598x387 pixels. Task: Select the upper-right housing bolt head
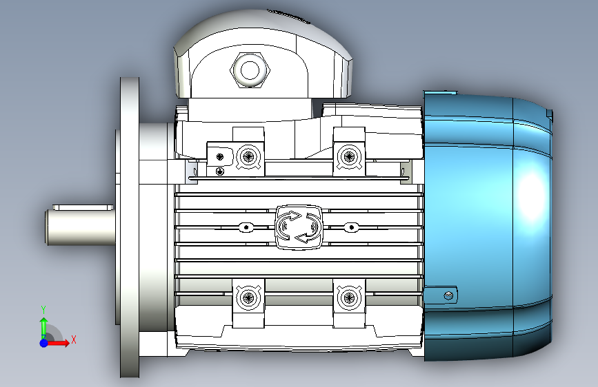[349, 156]
